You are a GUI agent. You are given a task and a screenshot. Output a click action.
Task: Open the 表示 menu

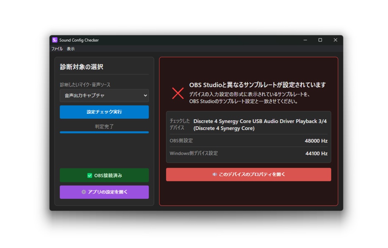(70, 49)
